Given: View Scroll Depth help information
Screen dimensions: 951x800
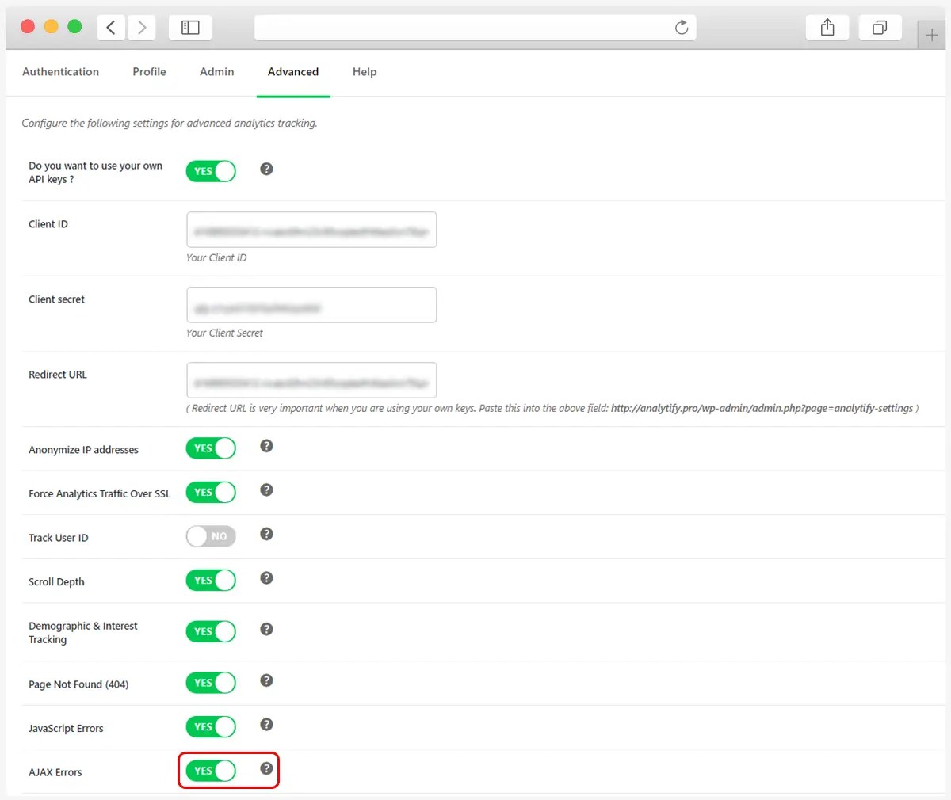Looking at the screenshot, I should click(x=266, y=577).
